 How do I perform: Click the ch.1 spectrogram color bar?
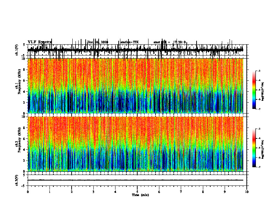[254, 90]
